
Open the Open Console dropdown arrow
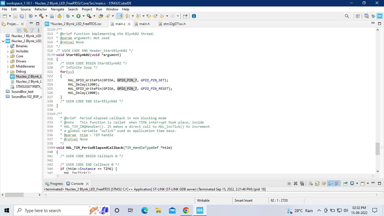coord(368,183)
